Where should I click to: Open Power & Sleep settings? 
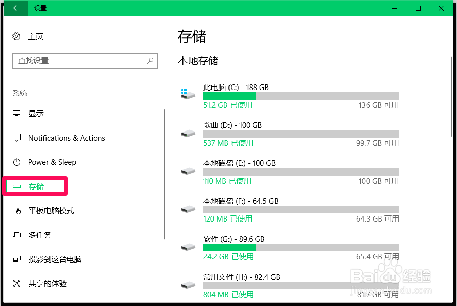[52, 162]
